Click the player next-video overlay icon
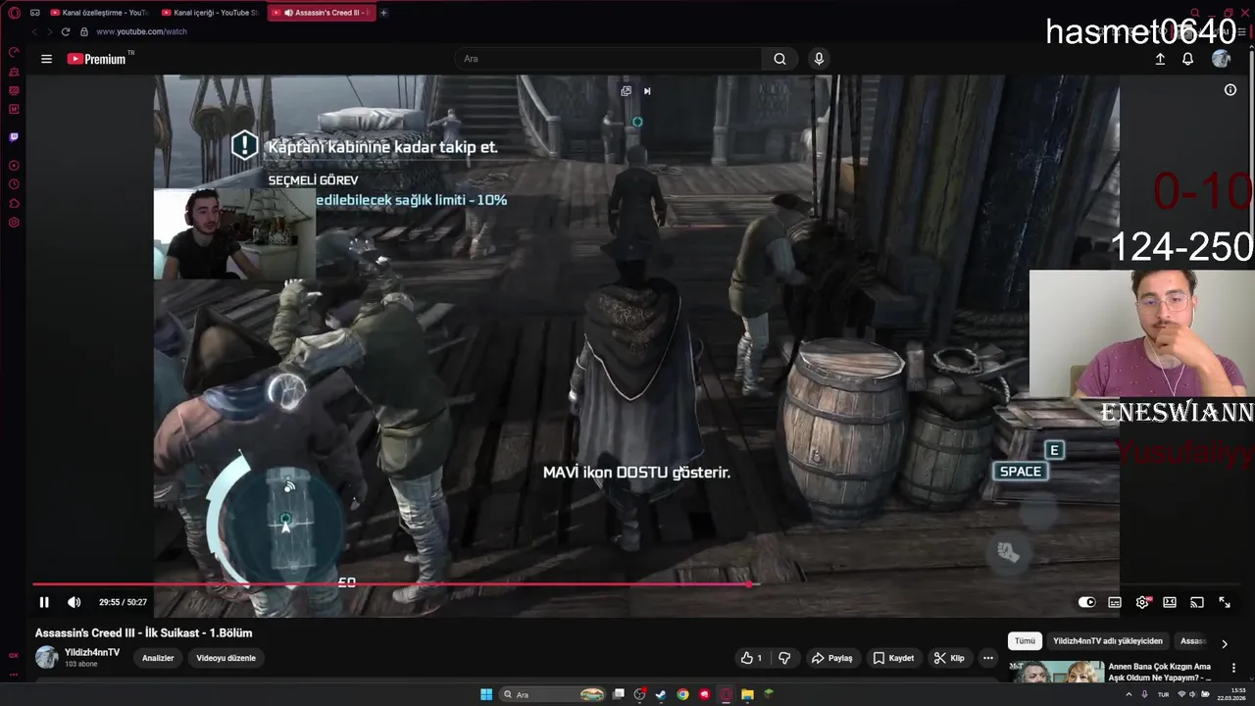This screenshot has width=1255, height=706. pyautogui.click(x=647, y=91)
